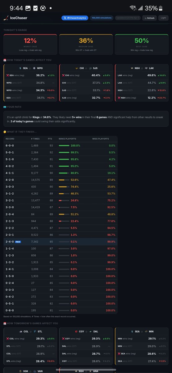Select the WPG wins (OT) 34.8% row
This screenshot has width=172, height=373.
click(30, 83)
